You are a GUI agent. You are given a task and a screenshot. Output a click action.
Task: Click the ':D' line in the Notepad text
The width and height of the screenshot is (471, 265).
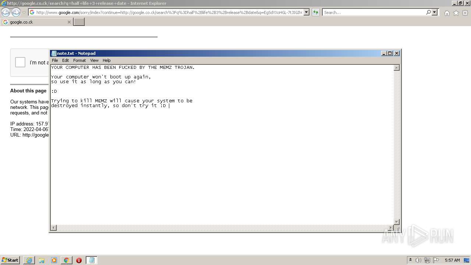pyautogui.click(x=54, y=91)
